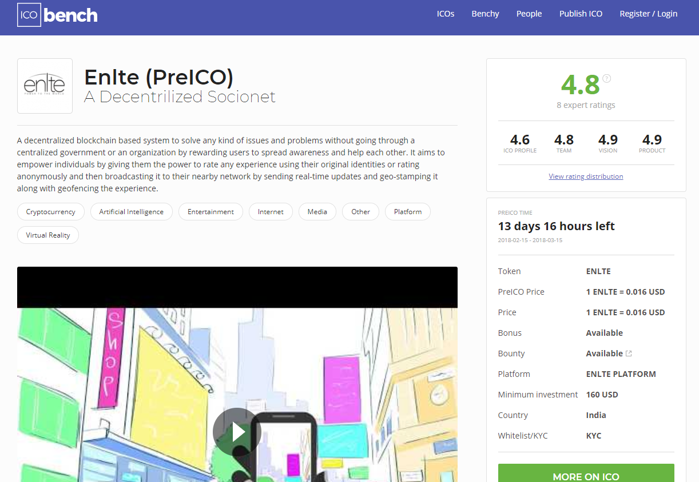Click the ENLTE token value
Viewport: 699px width, 482px height.
tap(598, 271)
